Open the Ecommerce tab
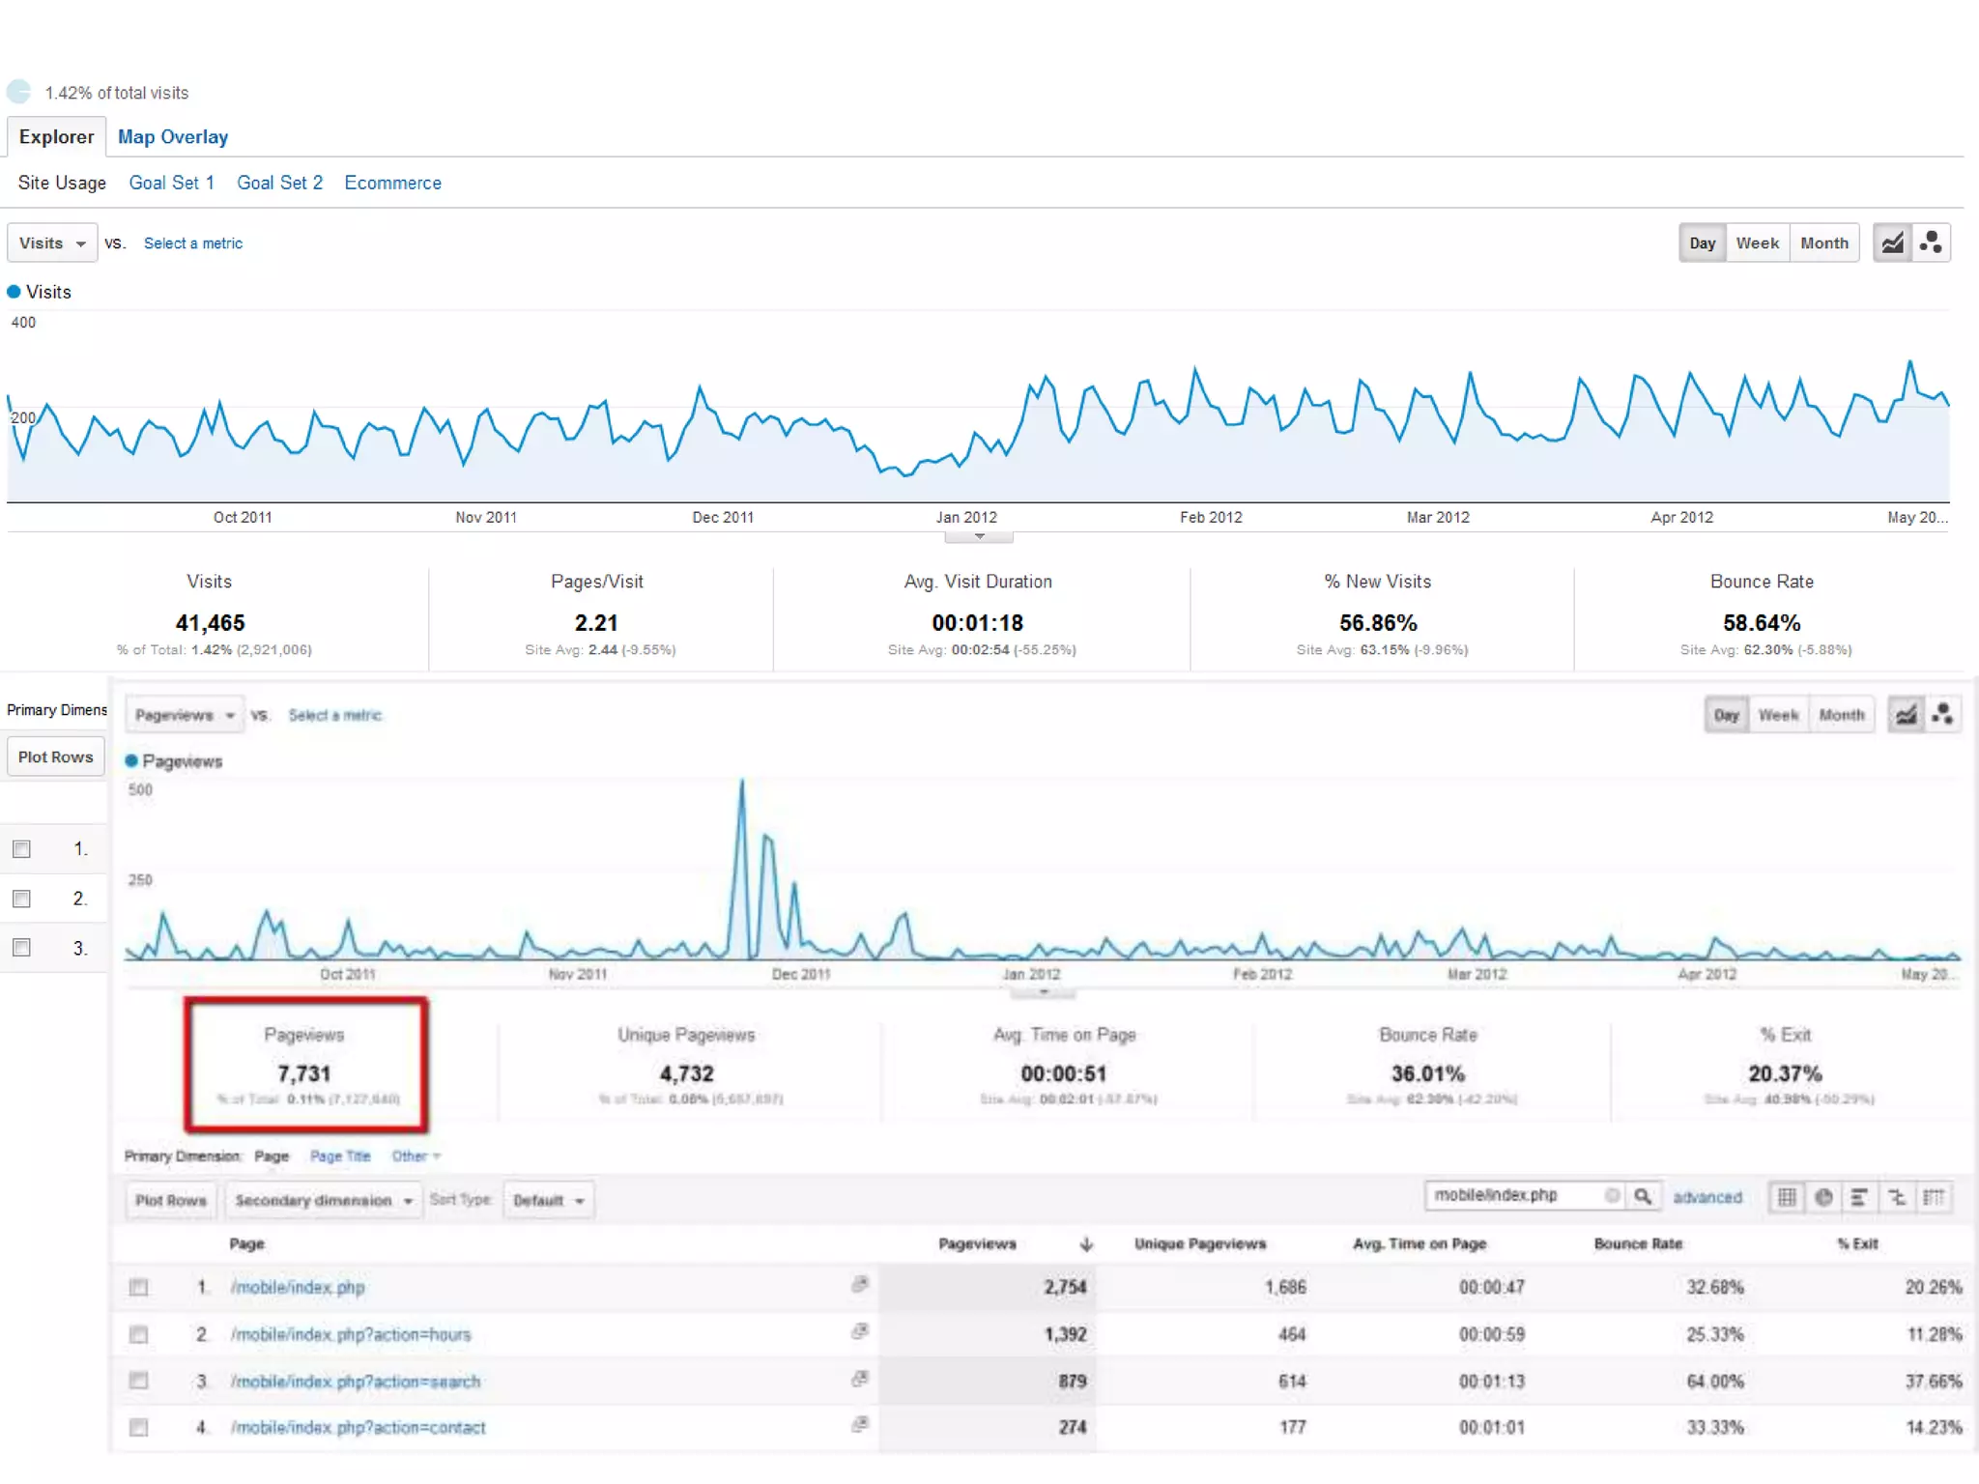This screenshot has height=1484, width=1979. click(x=392, y=183)
